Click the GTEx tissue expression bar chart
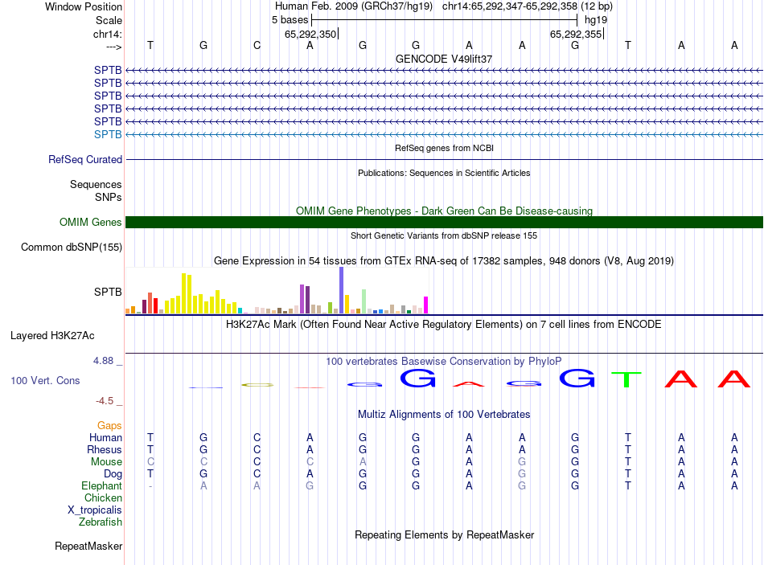764x565 pixels. pos(277,290)
